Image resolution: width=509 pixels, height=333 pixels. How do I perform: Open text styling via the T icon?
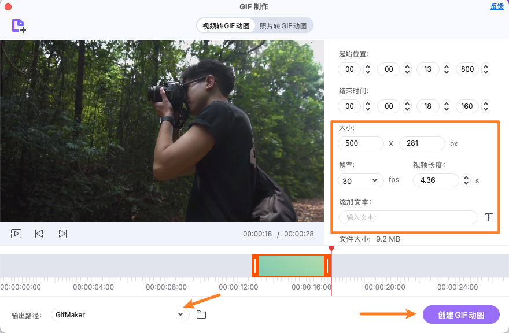coord(489,217)
